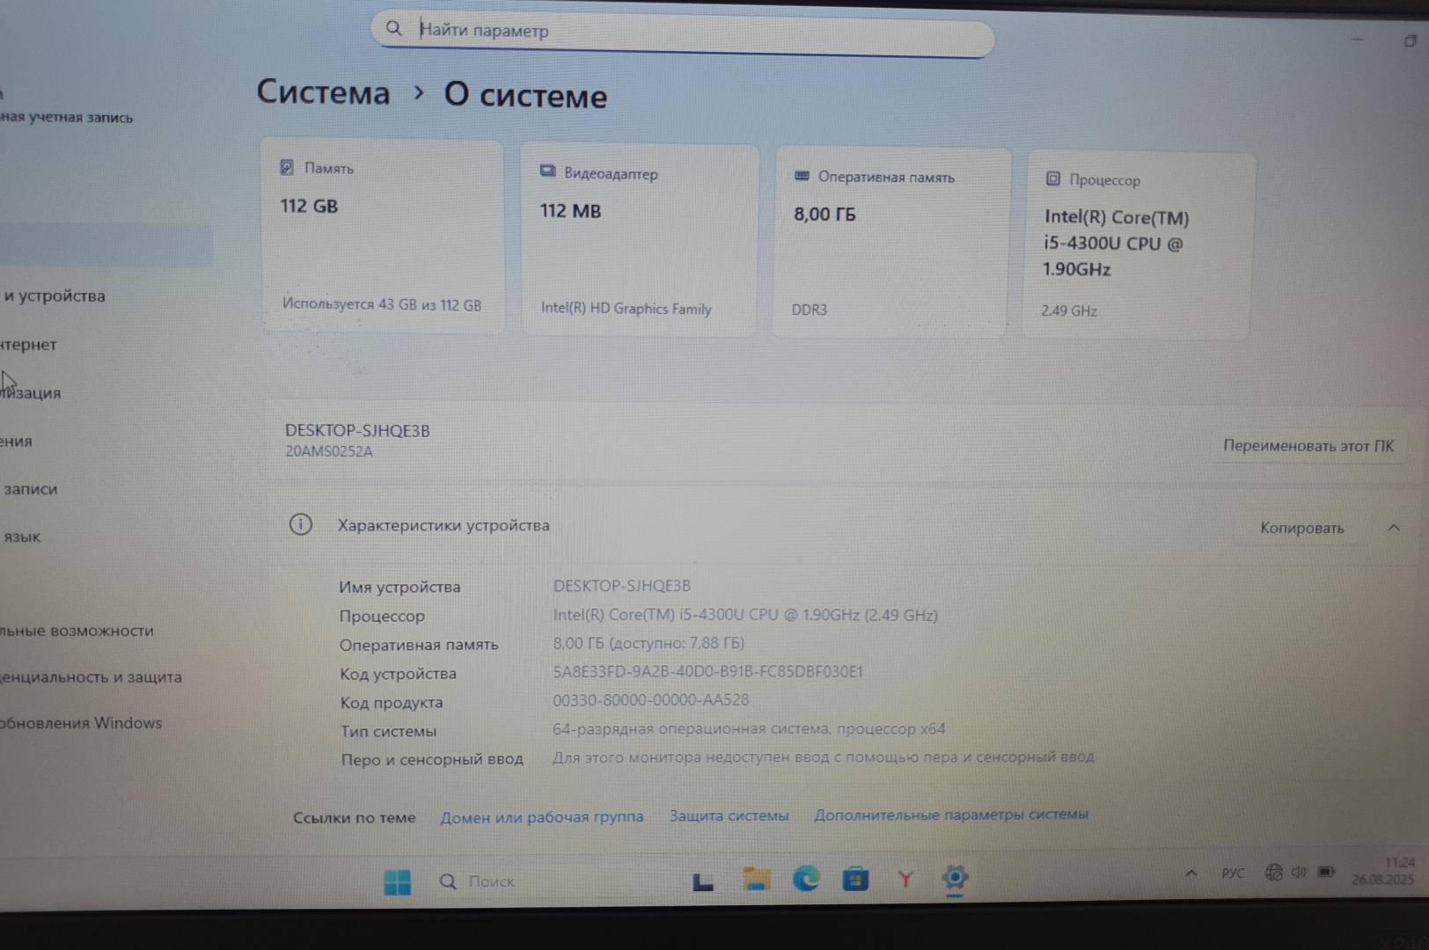Open Домен или рабочая группа link

click(541, 817)
